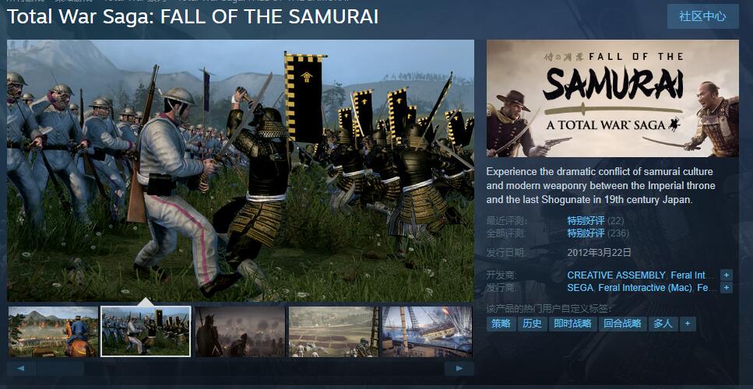Open the Feral Interactive (Mac) publisher link

(645, 288)
